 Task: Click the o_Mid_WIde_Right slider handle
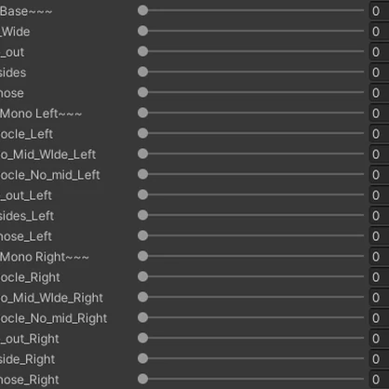pos(142,297)
